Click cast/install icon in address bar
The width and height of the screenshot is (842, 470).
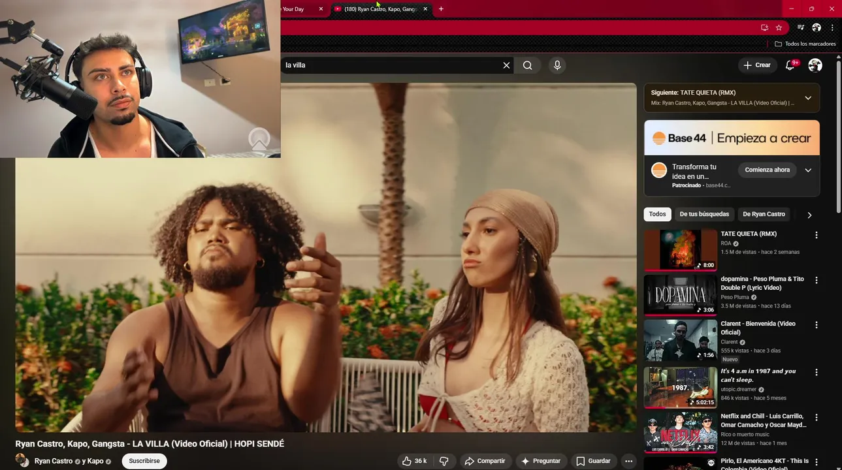(x=764, y=27)
